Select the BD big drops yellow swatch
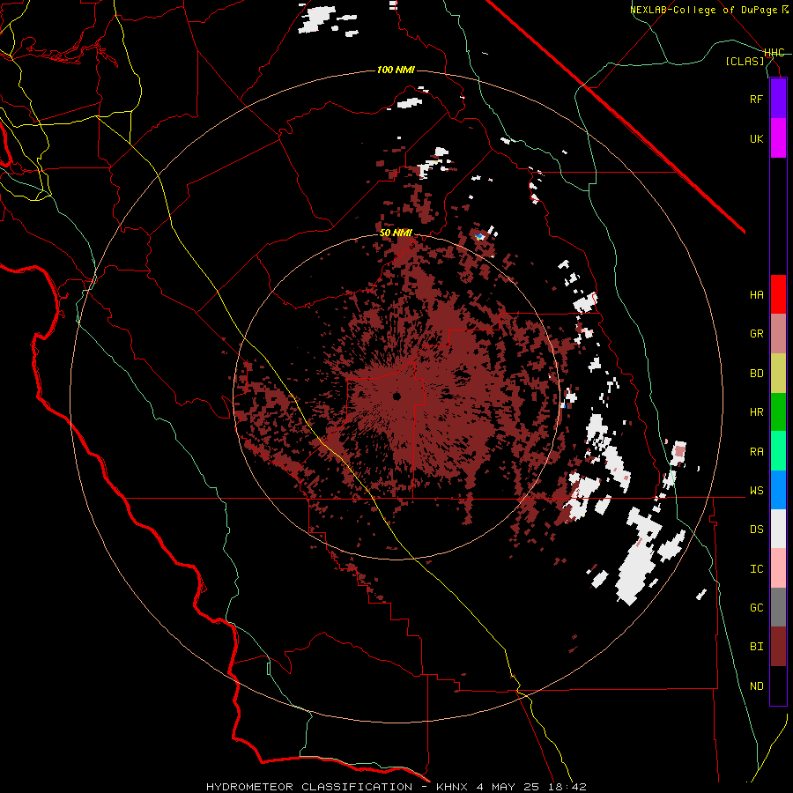This screenshot has height=793, width=793. click(778, 374)
